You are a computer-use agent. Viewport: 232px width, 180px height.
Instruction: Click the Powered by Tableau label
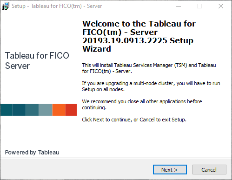pos(32,153)
